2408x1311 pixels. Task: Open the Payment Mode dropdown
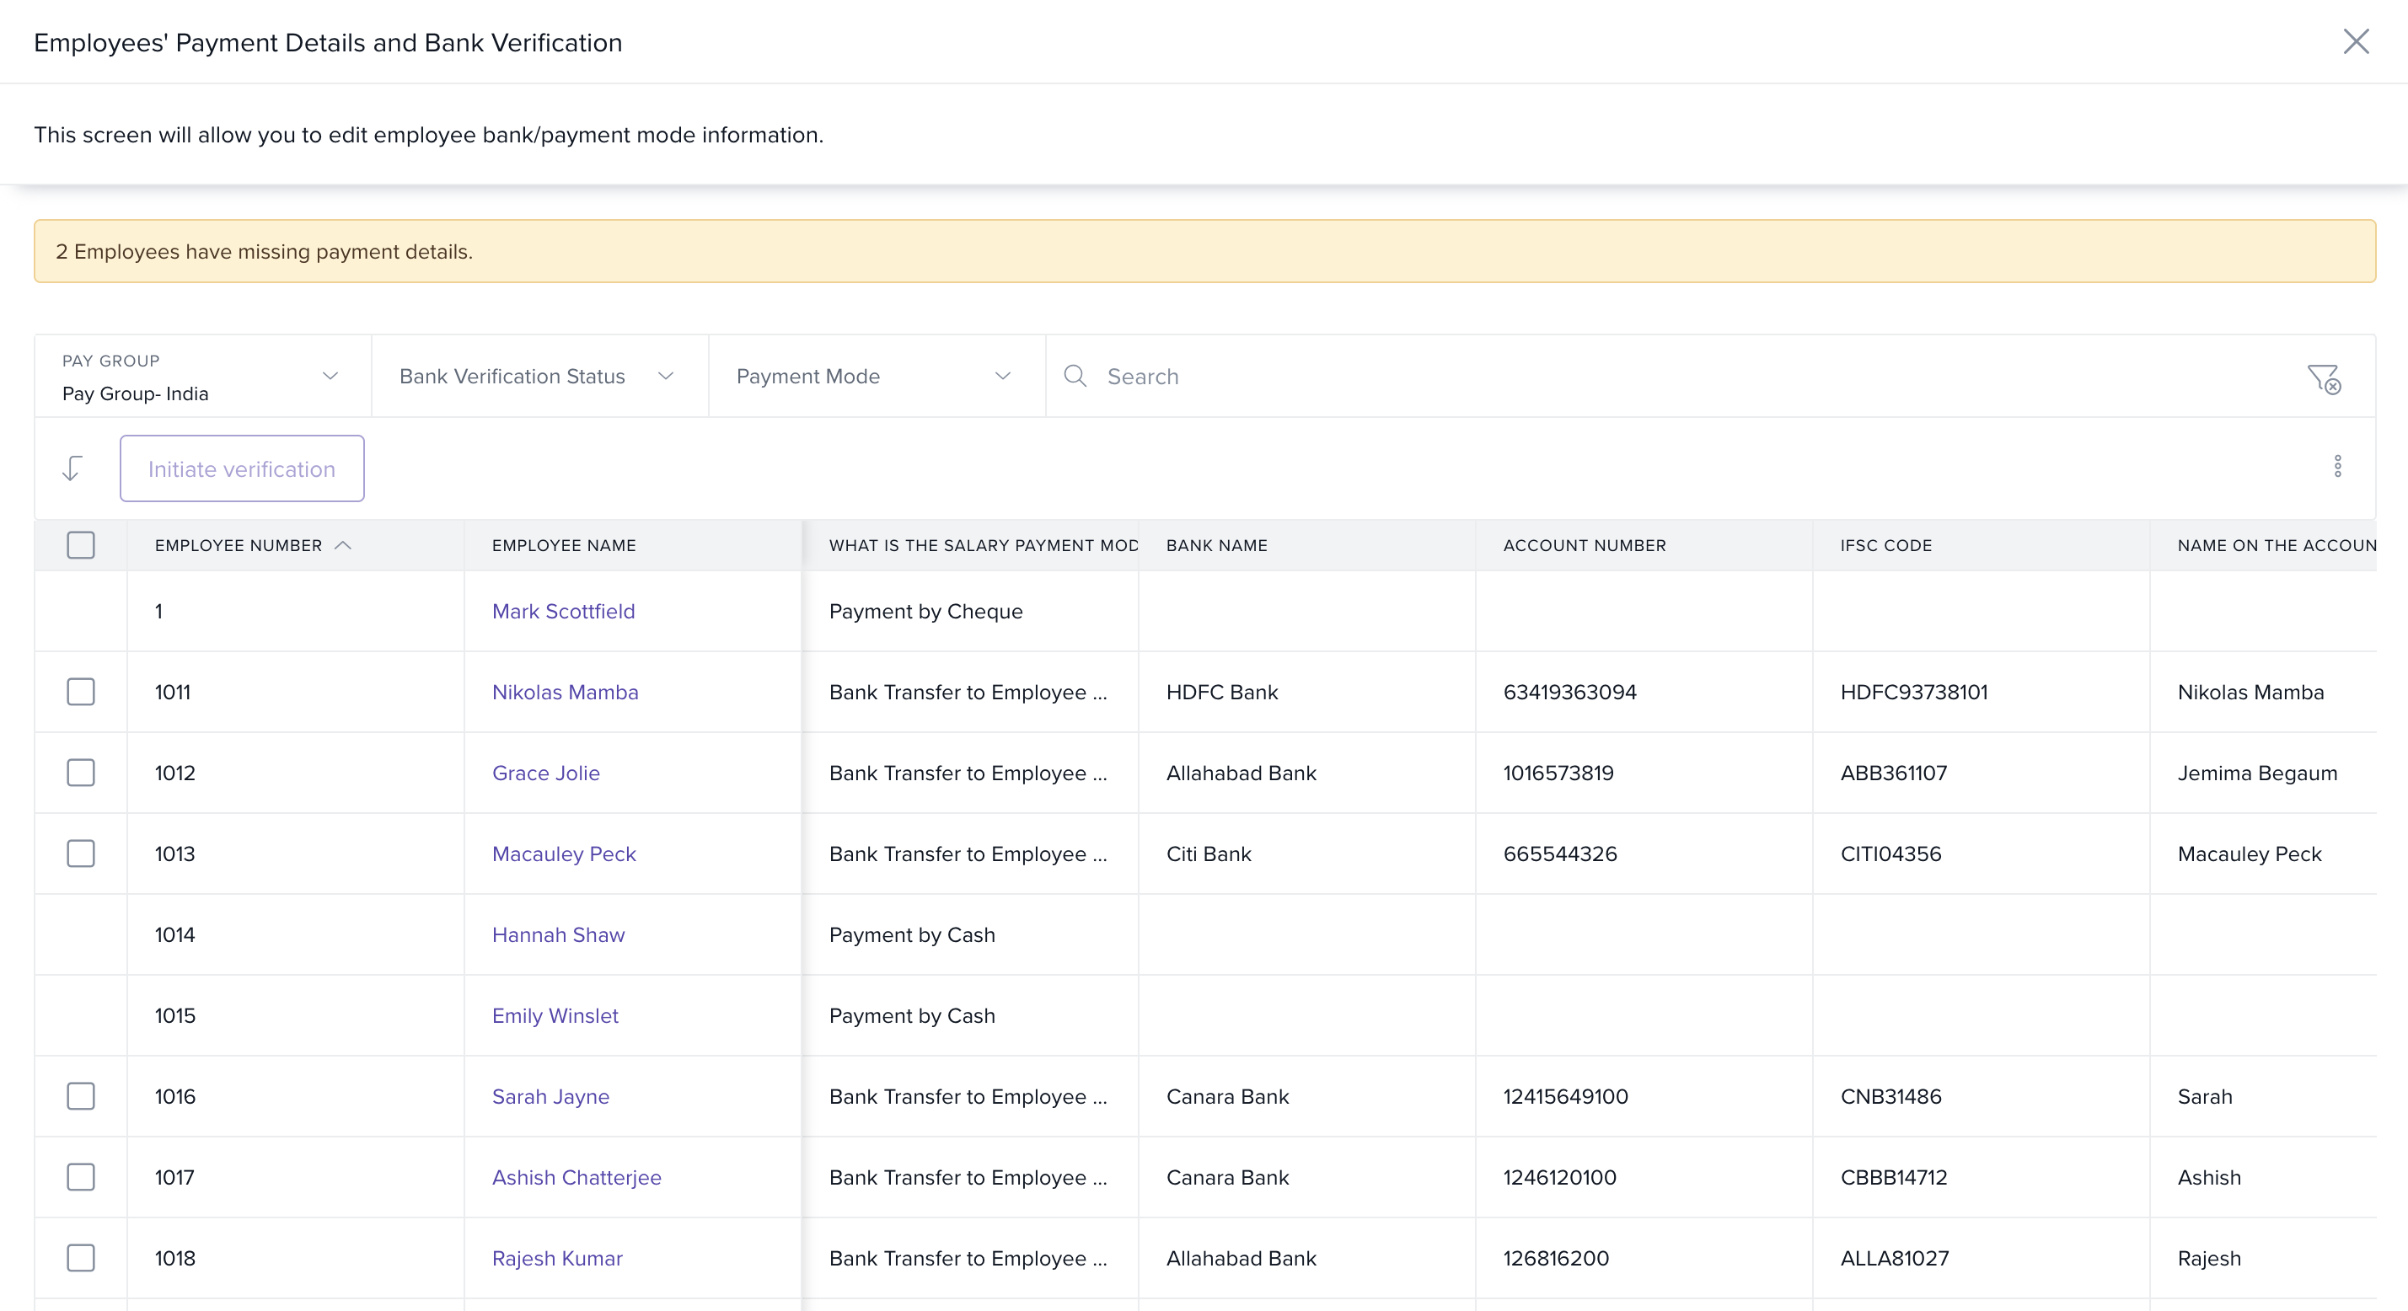[x=874, y=377]
